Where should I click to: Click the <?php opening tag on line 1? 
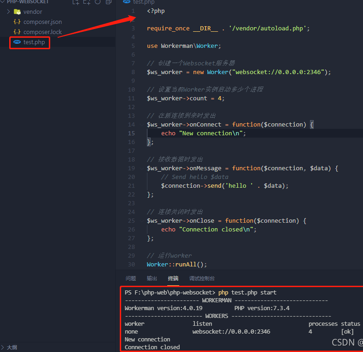(156, 11)
